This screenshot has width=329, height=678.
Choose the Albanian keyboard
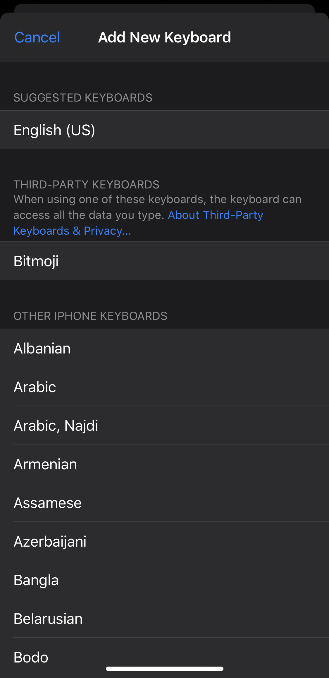pyautogui.click(x=164, y=348)
